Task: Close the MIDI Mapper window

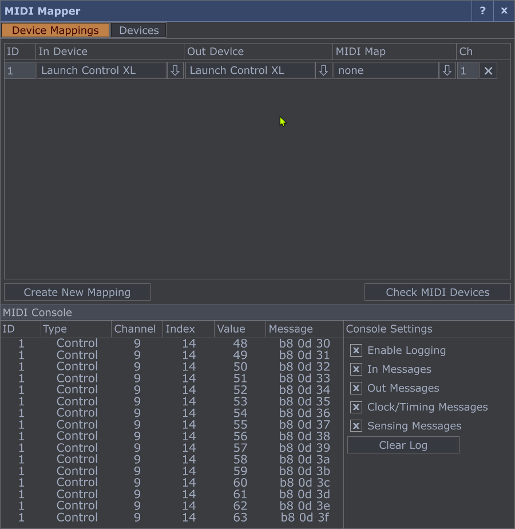Action: click(x=504, y=11)
